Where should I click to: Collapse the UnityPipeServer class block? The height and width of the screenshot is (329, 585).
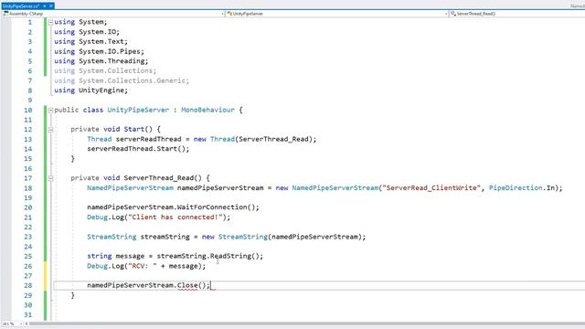(x=50, y=110)
